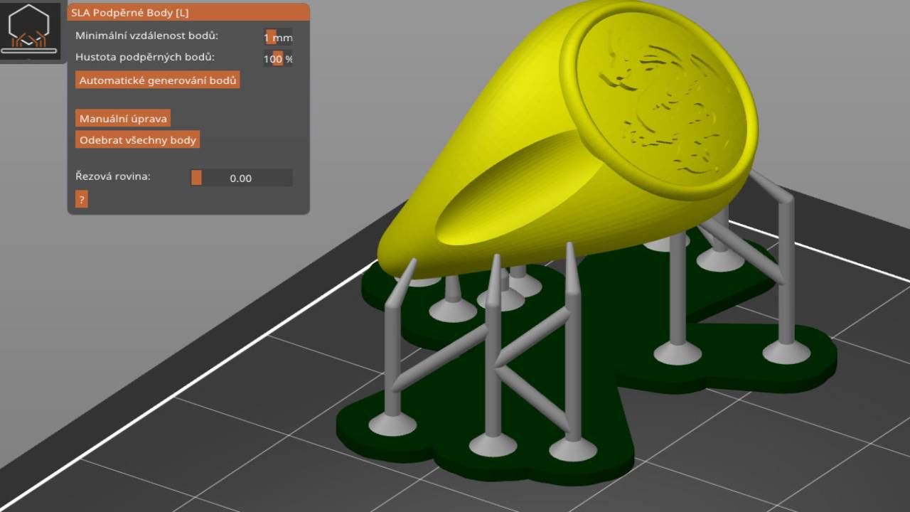Select the SLA support points tool icon
This screenshot has height=512, width=910.
(30, 30)
